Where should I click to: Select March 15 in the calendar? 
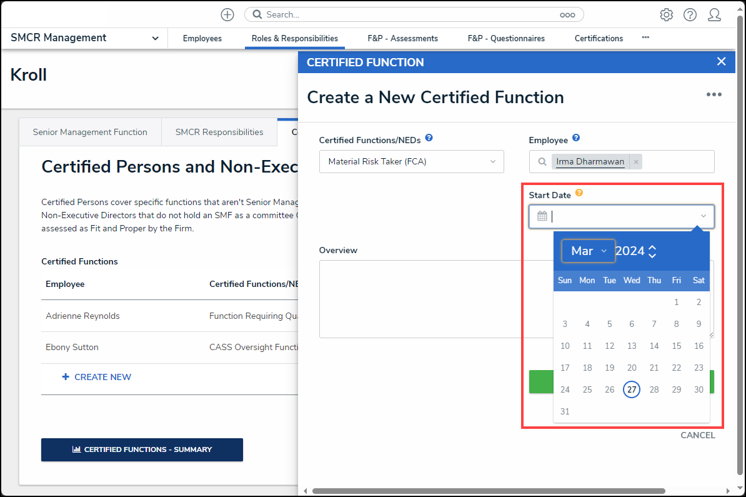tap(676, 346)
